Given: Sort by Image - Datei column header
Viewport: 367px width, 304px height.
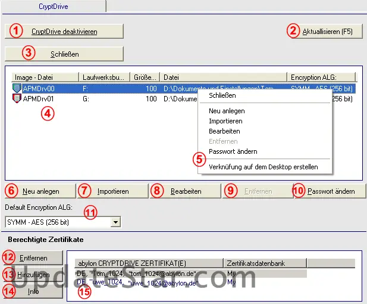Looking at the screenshot, I should pos(45,77).
